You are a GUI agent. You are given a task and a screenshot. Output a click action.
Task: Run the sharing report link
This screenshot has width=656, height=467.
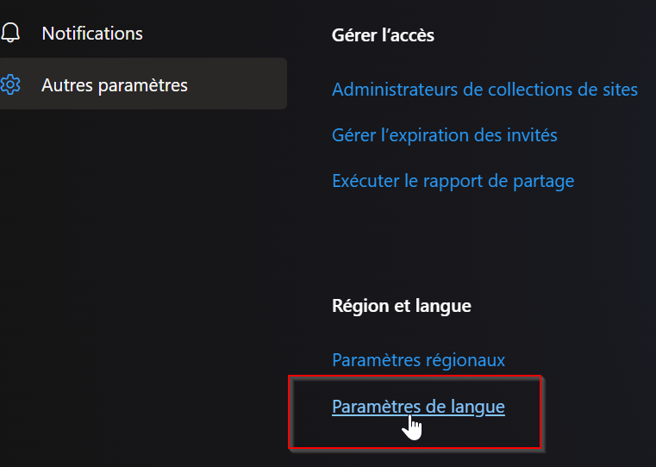click(453, 181)
